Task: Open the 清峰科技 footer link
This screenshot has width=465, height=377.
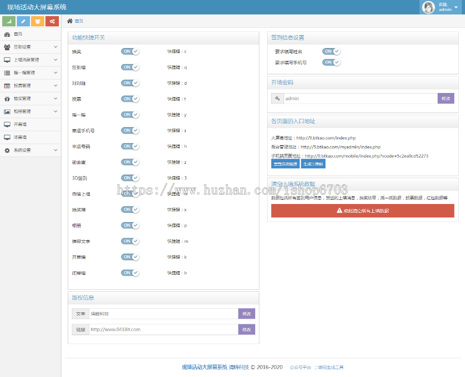Action: [239, 367]
